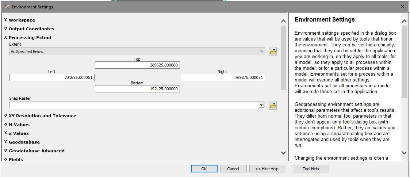The height and width of the screenshot is (179, 410).
Task: Click the OK button
Action: point(204,169)
